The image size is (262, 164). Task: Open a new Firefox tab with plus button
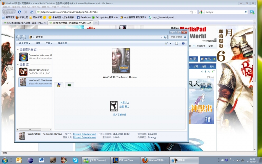tap(96, 23)
